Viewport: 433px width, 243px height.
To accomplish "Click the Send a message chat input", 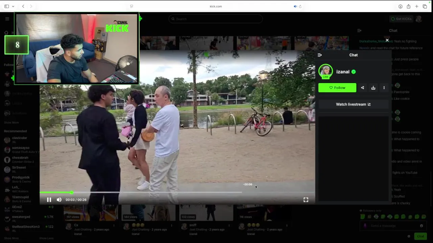I will pos(392,226).
